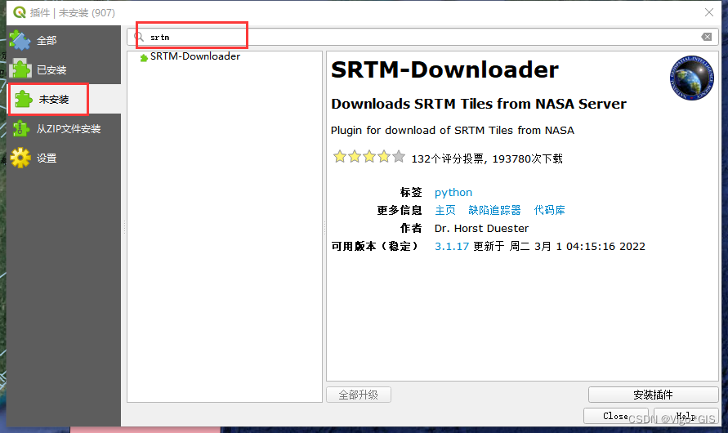Viewport: 728px width, 433px height.
Task: Click the Help button
Action: pos(686,416)
